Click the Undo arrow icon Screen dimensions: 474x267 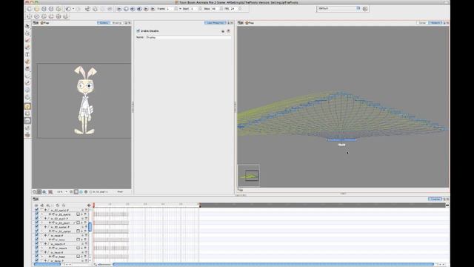[x=69, y=9]
